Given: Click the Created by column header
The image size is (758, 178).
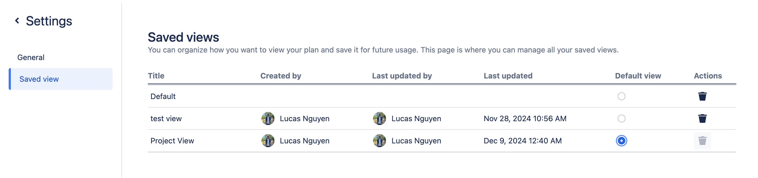Looking at the screenshot, I should click(x=280, y=76).
